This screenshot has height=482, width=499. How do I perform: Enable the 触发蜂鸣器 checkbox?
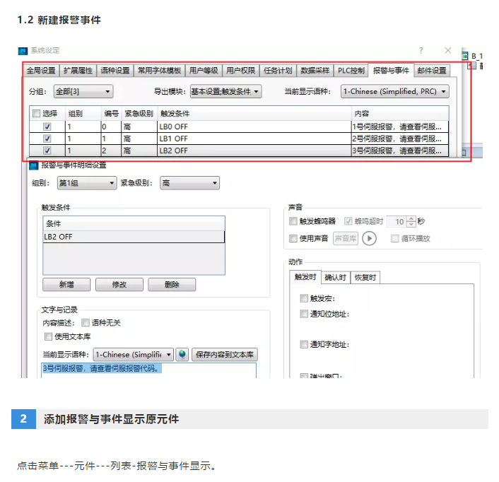[294, 221]
